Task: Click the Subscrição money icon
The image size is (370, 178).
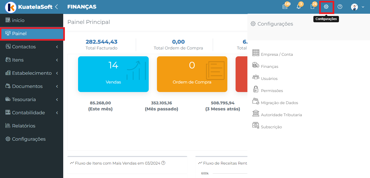Action: coord(256,125)
